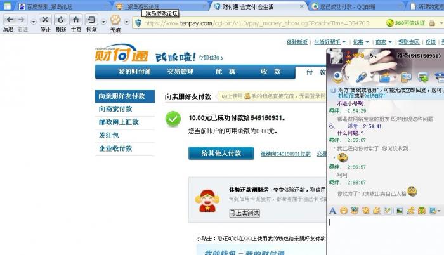Image resolution: width=444 pixels, height=255 pixels.
Task: Click the magic emoticon icon in QQ toolbar
Action: (355, 211)
